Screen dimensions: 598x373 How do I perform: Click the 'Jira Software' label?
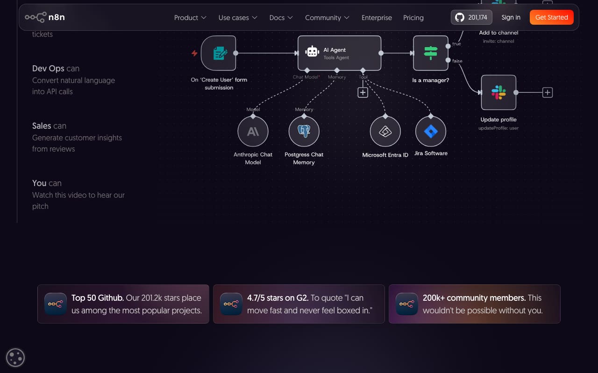431,153
